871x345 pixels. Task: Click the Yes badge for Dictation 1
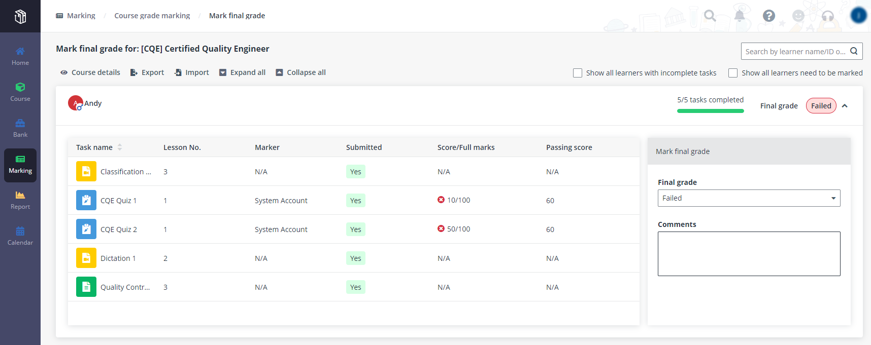[x=356, y=258]
